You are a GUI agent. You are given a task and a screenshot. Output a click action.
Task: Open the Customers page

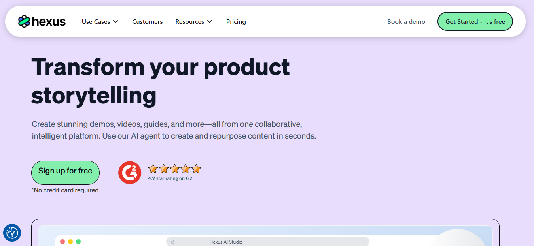coord(148,22)
